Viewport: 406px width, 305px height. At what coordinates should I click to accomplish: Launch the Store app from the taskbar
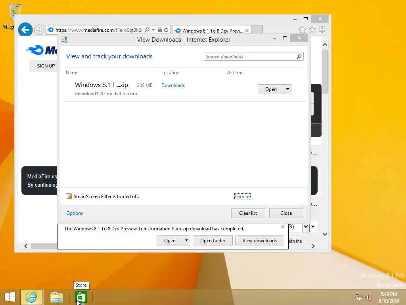81,297
